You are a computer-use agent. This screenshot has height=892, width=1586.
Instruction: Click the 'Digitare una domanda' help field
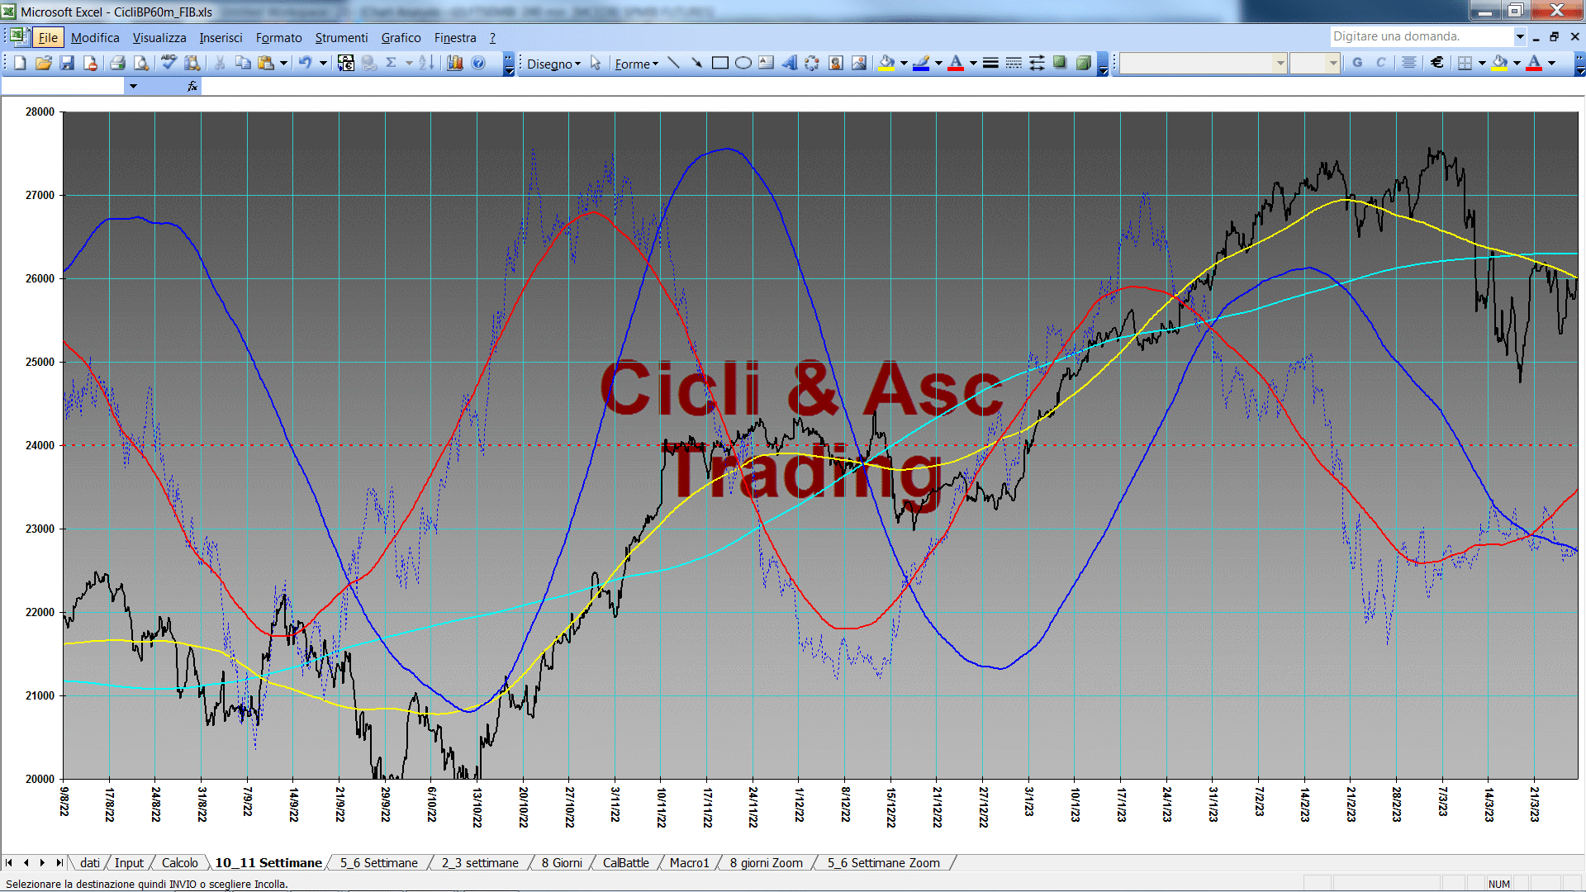[1421, 36]
